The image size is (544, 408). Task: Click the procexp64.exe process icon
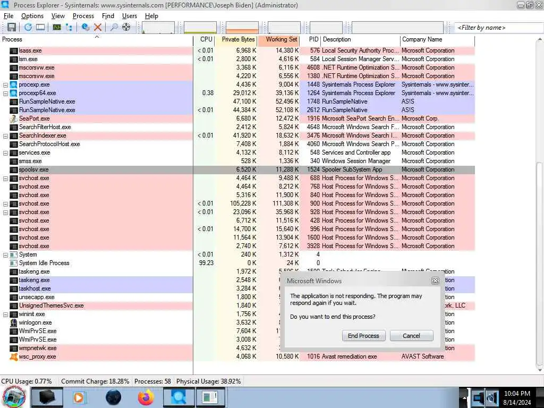tap(13, 93)
